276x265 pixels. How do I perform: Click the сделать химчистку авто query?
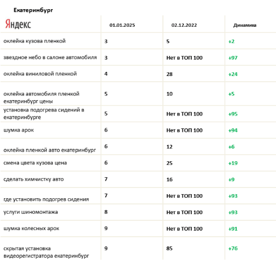(33, 179)
